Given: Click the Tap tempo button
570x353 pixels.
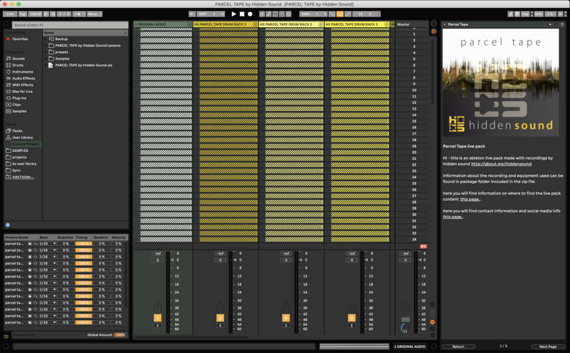Looking at the screenshot, I should coord(23,14).
